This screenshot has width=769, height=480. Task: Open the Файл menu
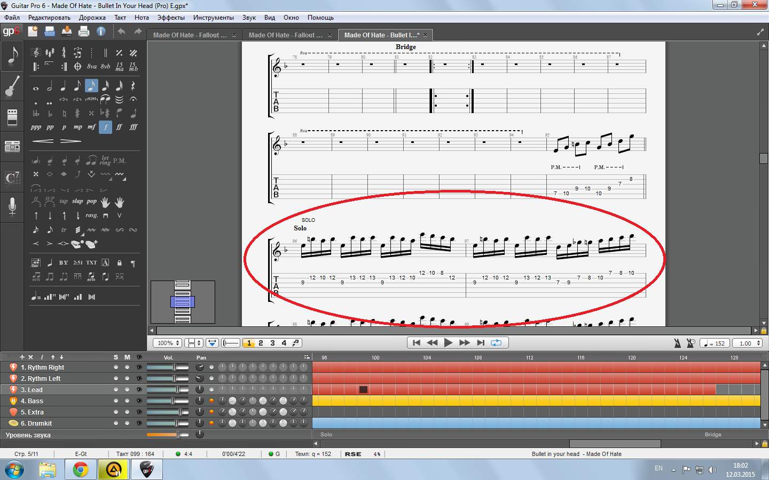tap(12, 18)
